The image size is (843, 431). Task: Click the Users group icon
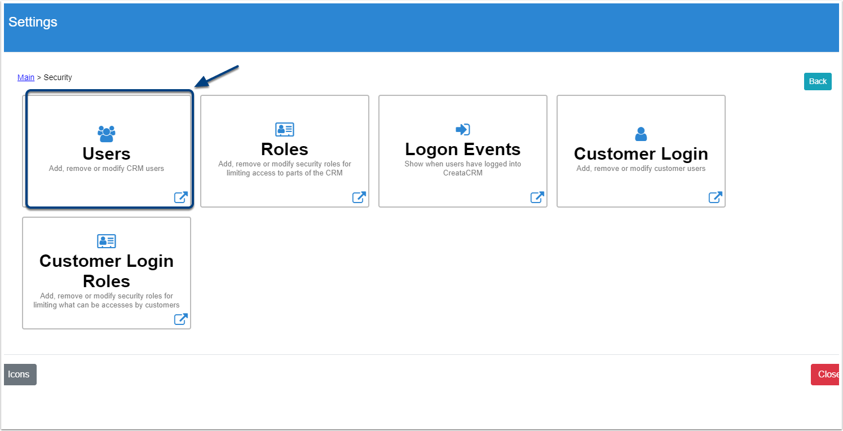[107, 134]
